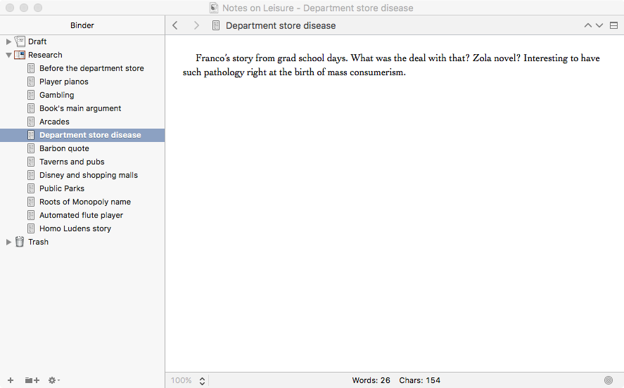Viewport: 624px width, 388px height.
Task: Open the Player pianos note
Action: coord(64,82)
